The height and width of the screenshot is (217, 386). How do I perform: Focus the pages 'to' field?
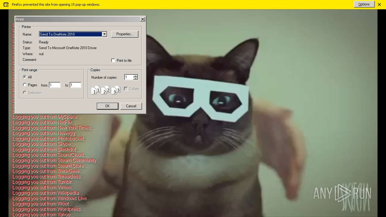pos(75,85)
